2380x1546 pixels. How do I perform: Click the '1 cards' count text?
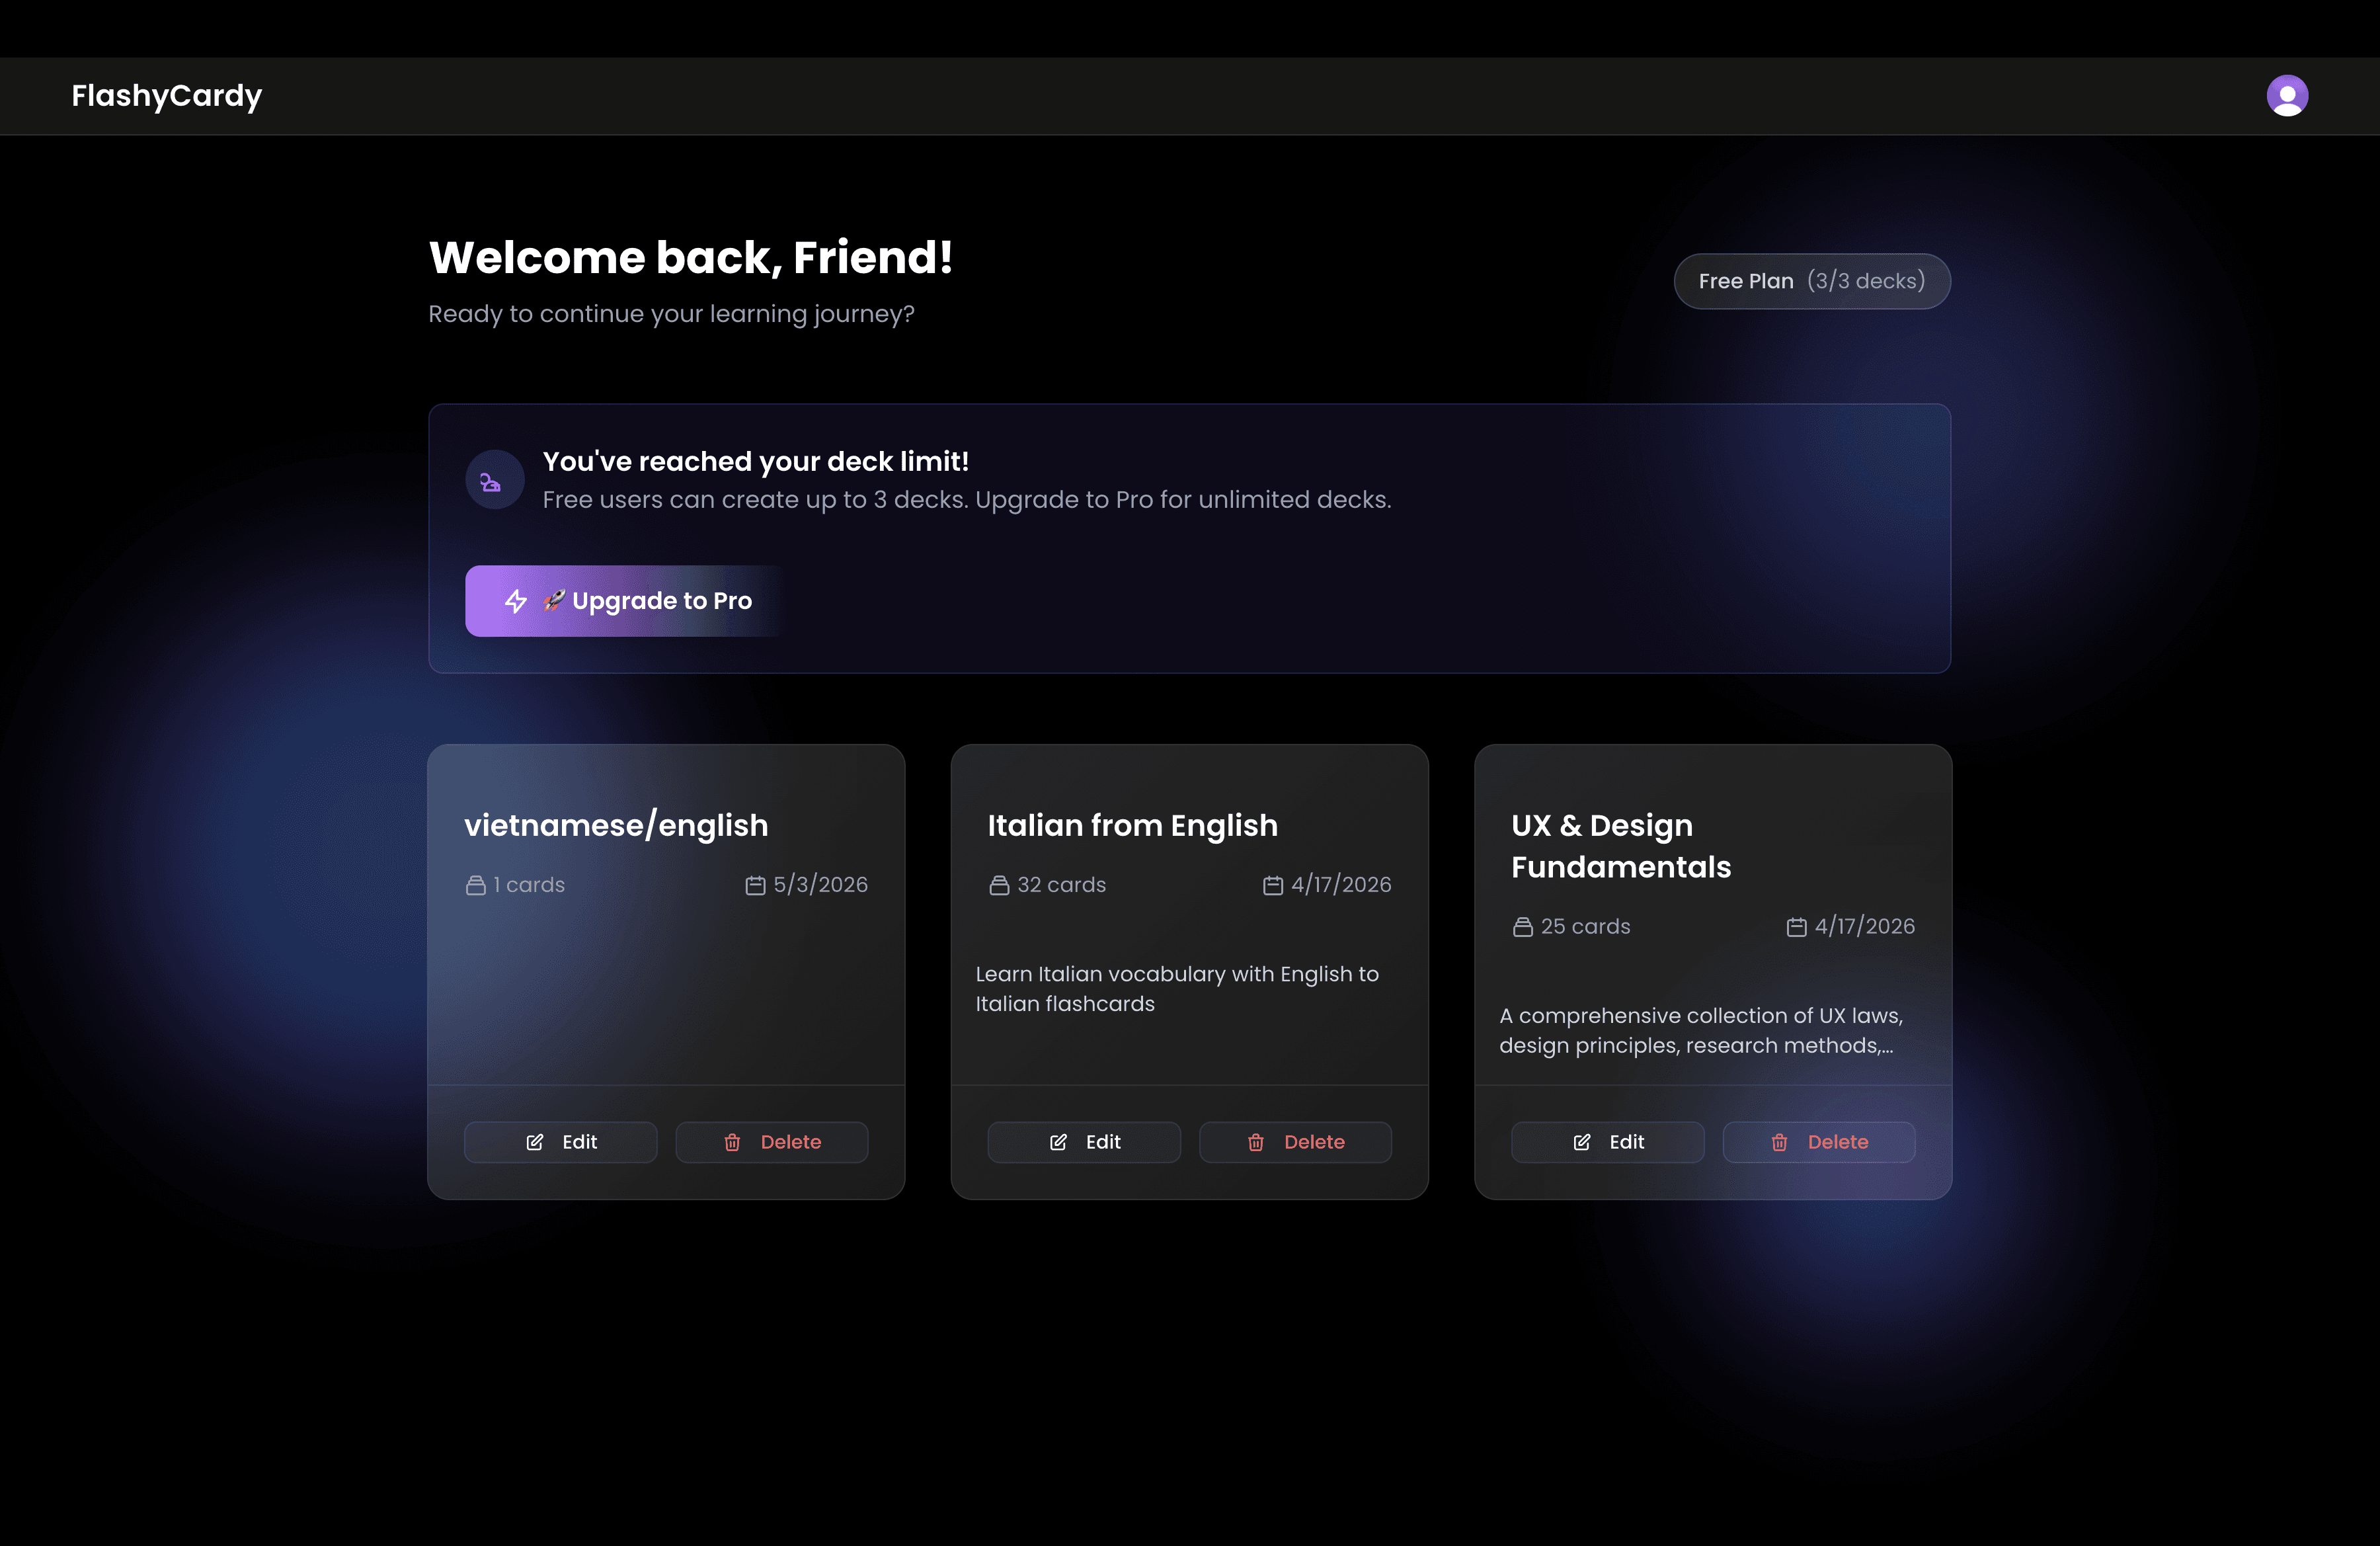[x=529, y=885]
